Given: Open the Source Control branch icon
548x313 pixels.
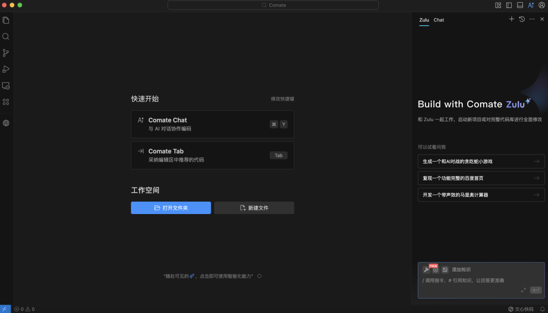Looking at the screenshot, I should [x=6, y=53].
